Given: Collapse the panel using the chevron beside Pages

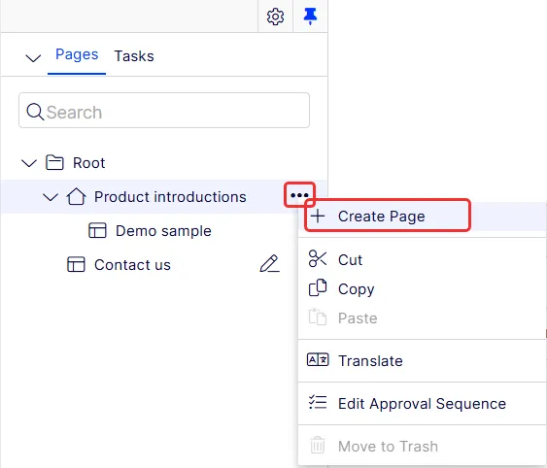Looking at the screenshot, I should (x=33, y=57).
